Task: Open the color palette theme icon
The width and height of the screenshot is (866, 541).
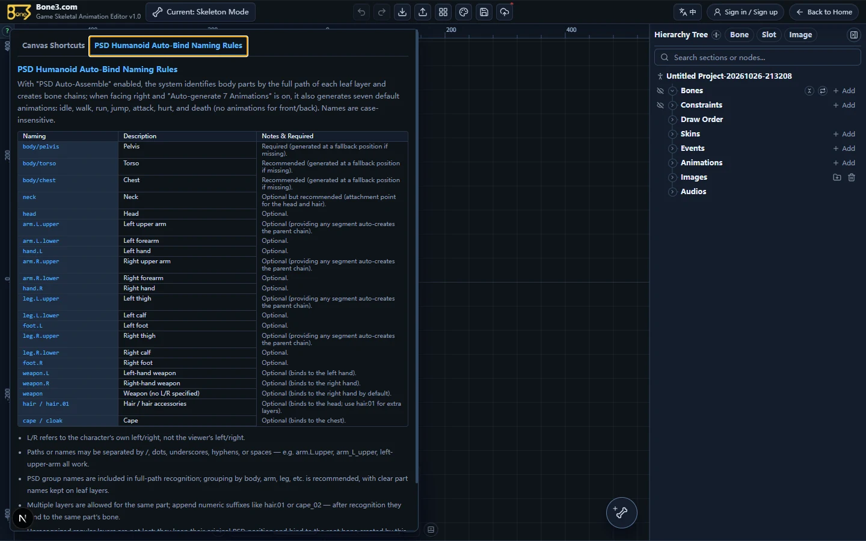Action: [464, 12]
